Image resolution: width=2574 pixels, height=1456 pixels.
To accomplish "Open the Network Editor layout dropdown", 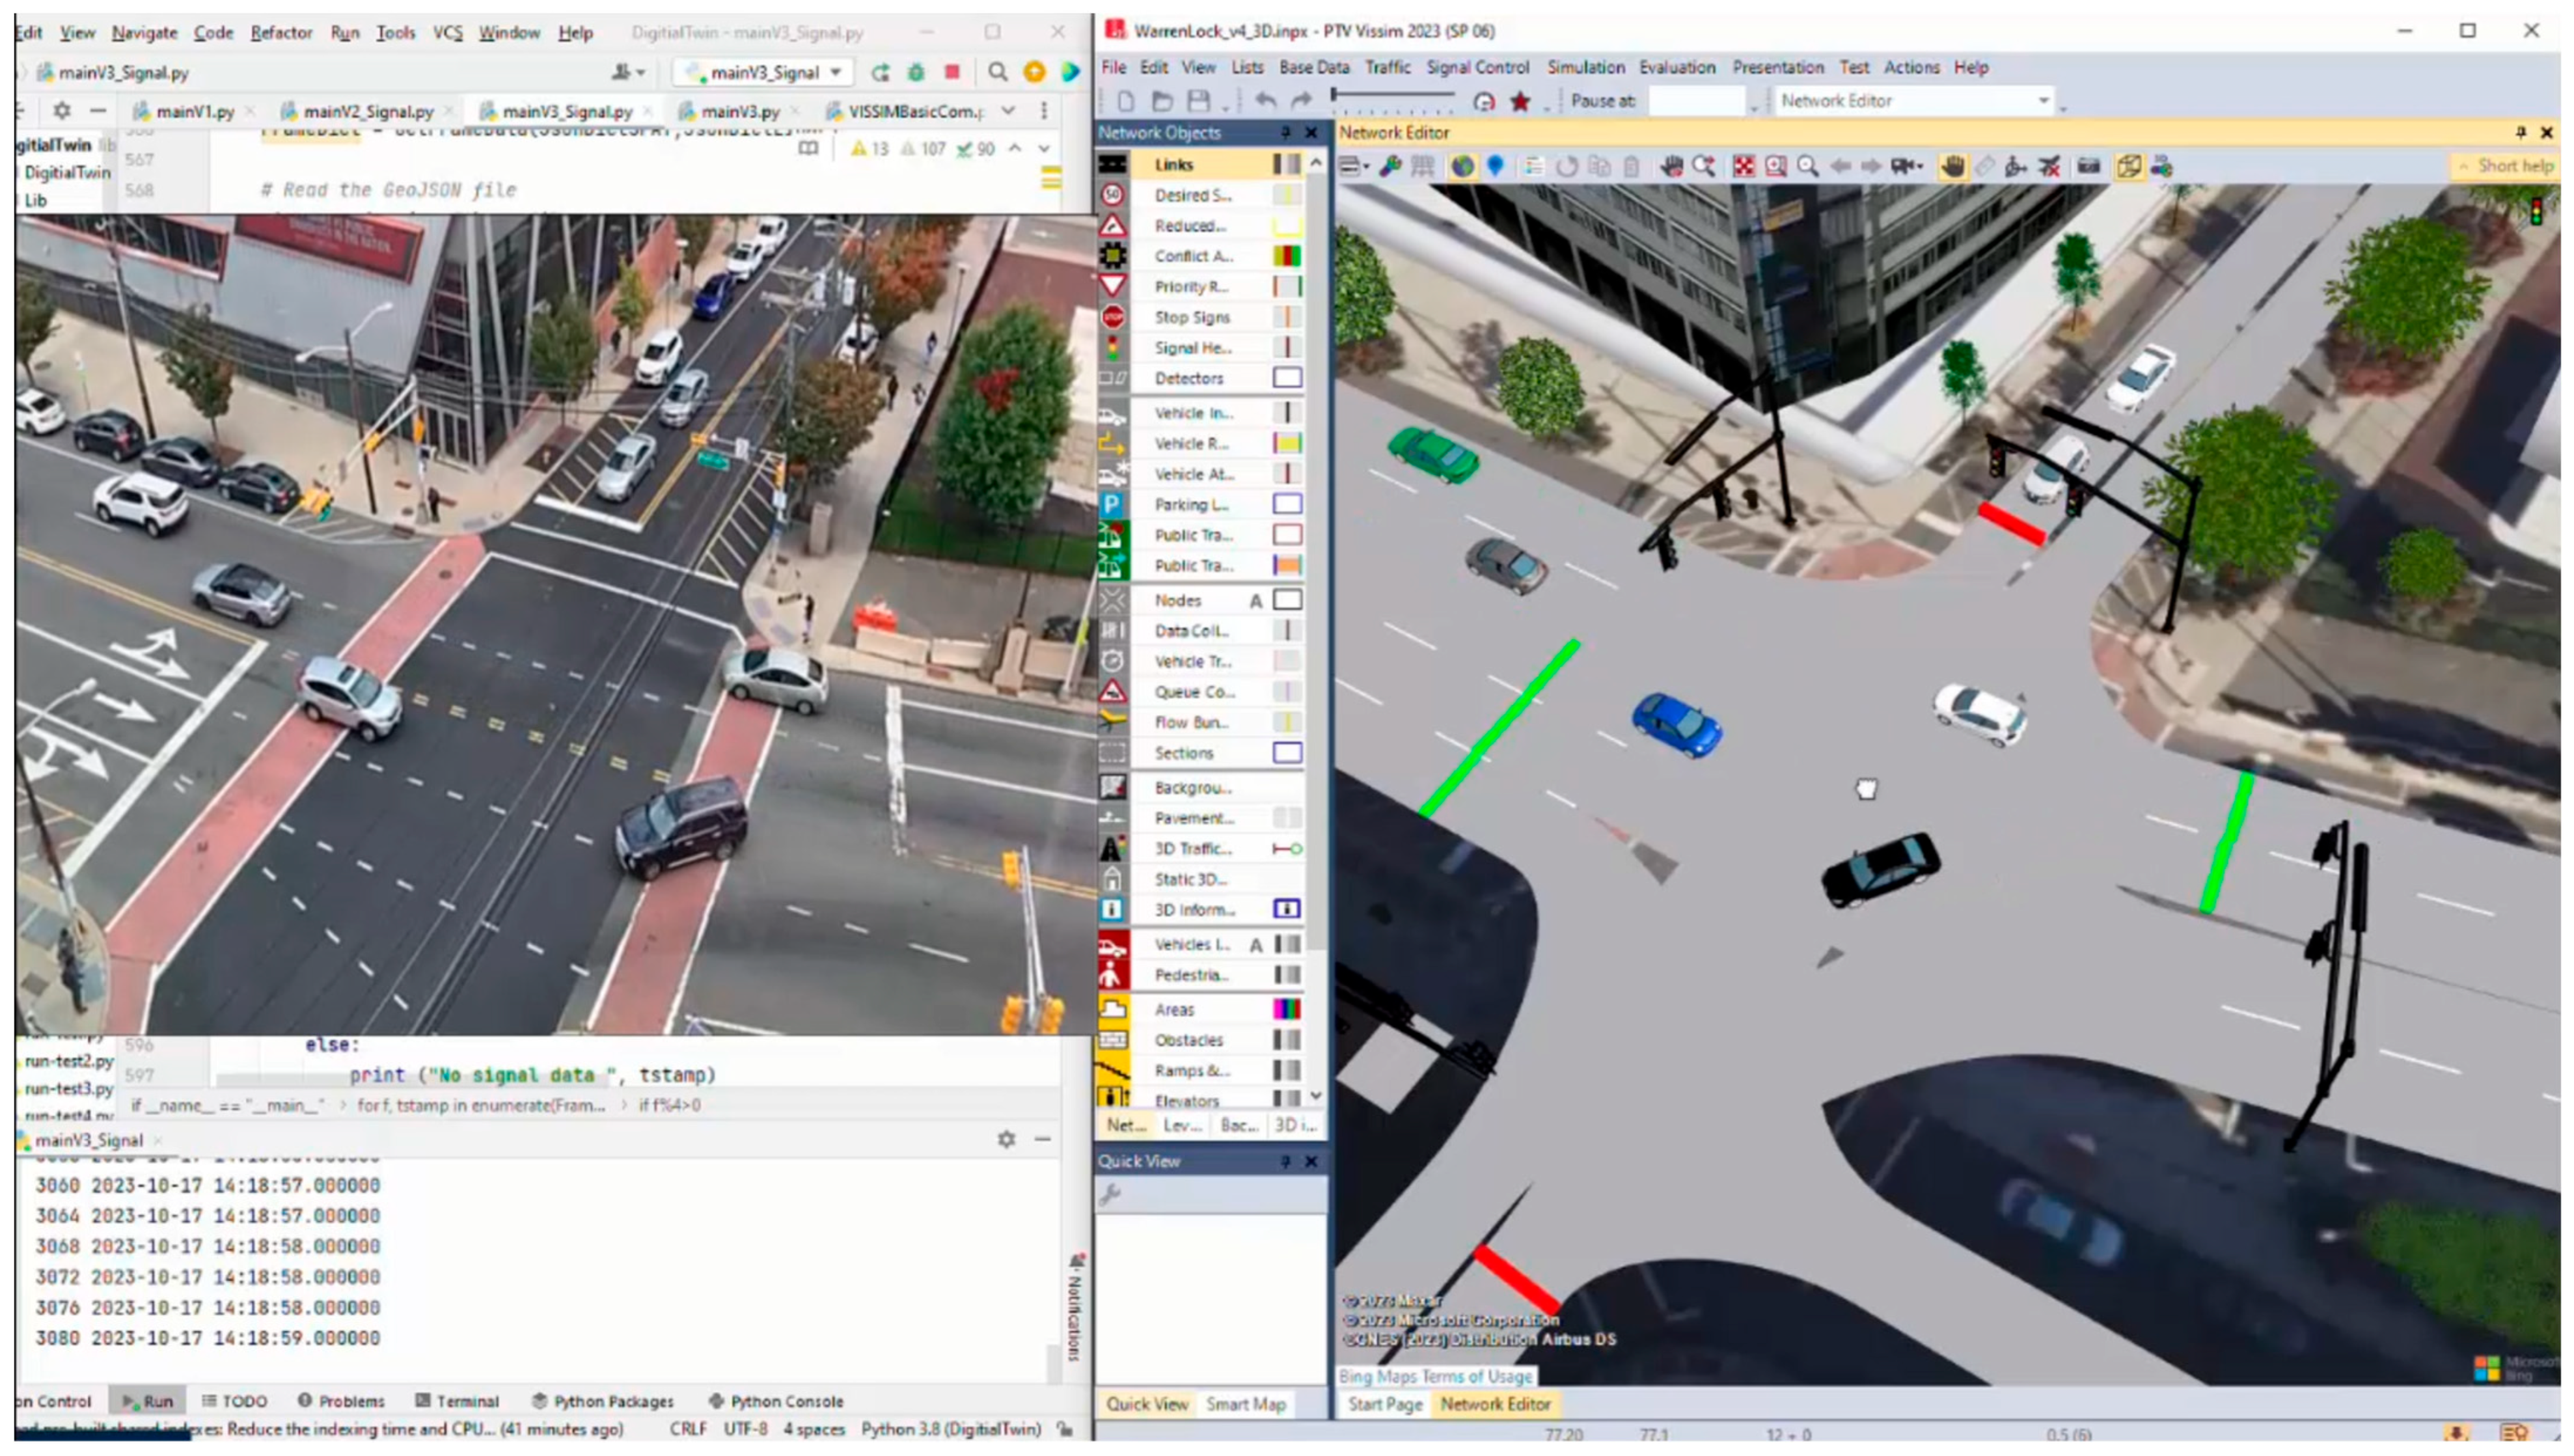I will pyautogui.click(x=2043, y=101).
